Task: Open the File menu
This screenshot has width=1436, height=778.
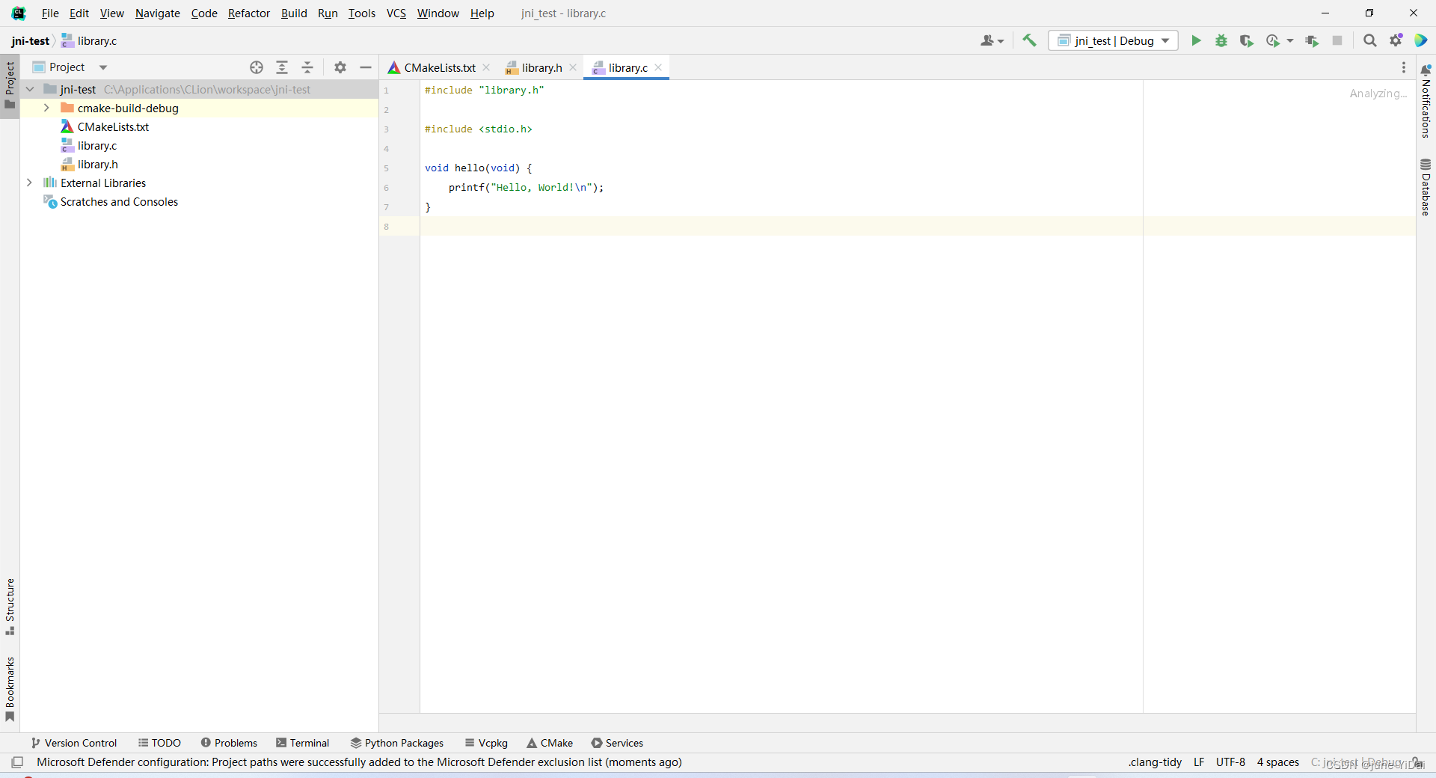Action: pos(50,13)
